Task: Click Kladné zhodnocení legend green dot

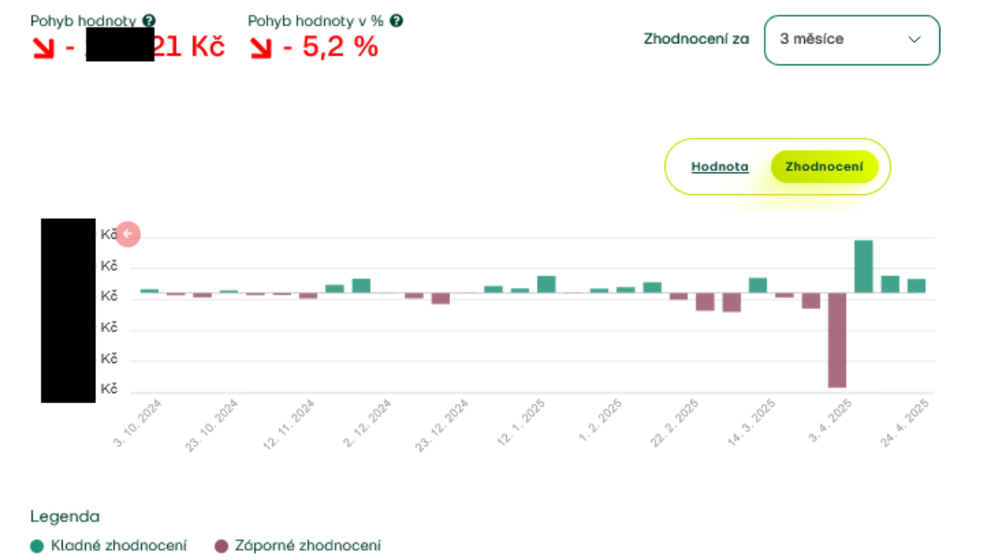Action: (x=37, y=546)
